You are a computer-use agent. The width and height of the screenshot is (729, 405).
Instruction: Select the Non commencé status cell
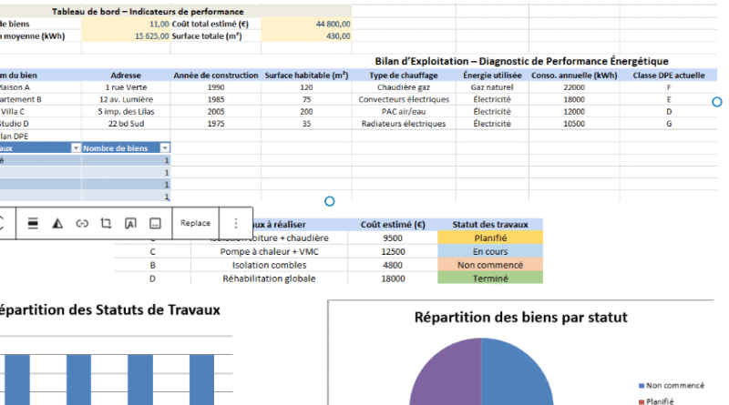pyautogui.click(x=490, y=265)
